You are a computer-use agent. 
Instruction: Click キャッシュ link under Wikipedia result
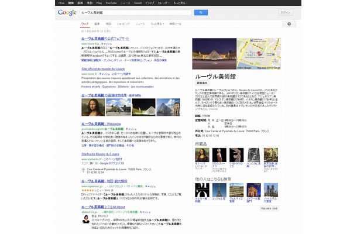tap(131, 129)
